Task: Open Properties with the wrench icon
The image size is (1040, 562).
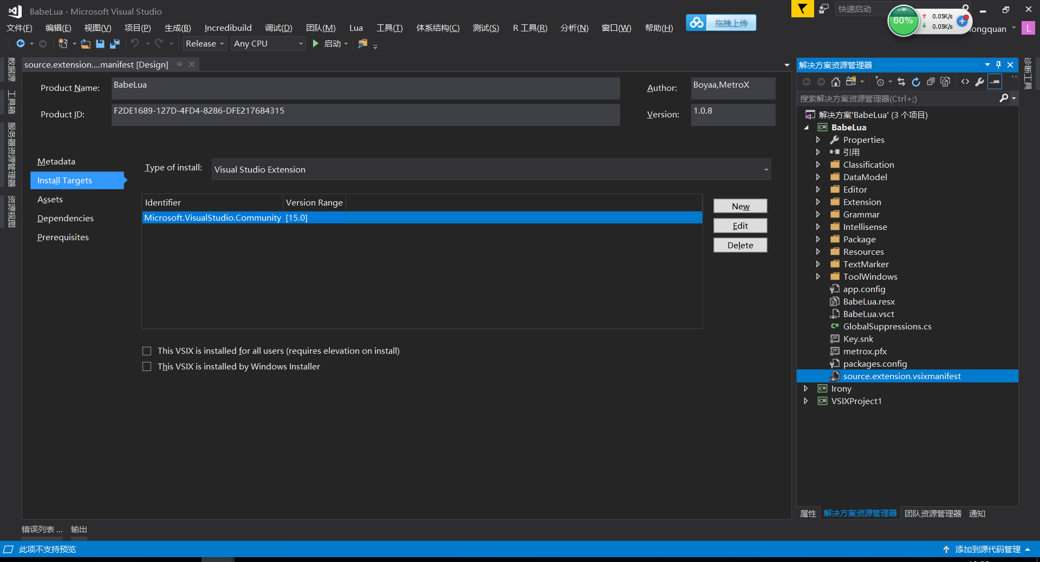Action: (x=979, y=82)
